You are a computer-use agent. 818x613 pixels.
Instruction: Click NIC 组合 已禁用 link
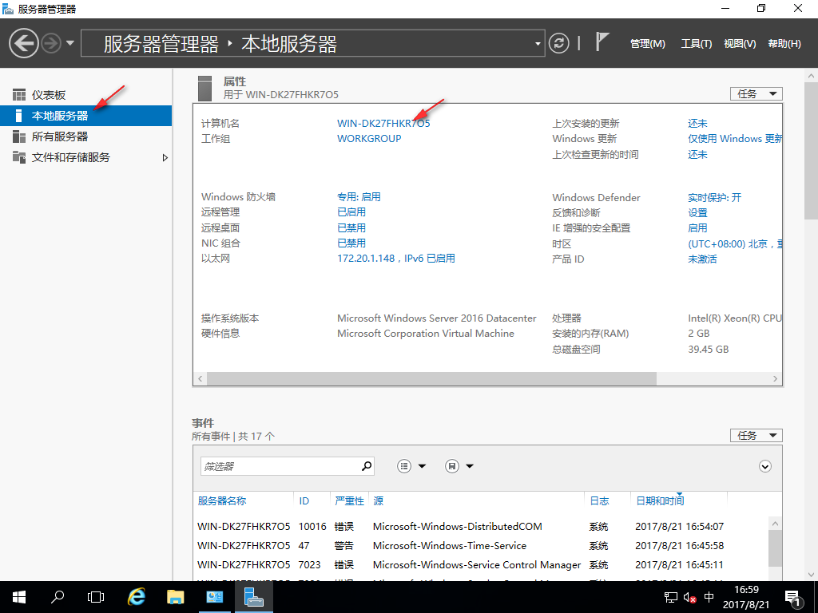click(351, 243)
